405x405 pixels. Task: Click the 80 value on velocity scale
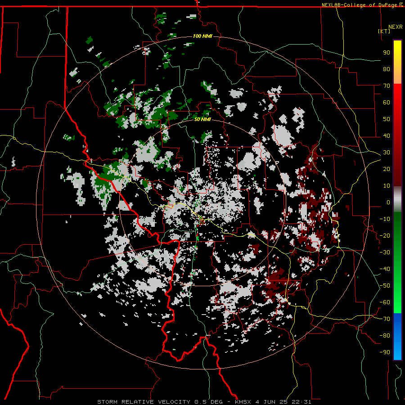387,69
